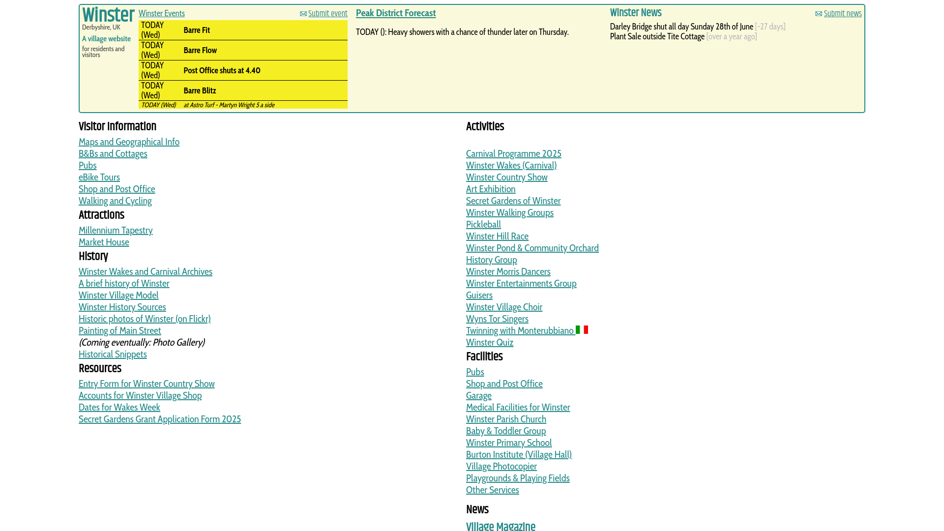
Task: Click the envelope icon beside Submit news
Action: click(x=819, y=14)
